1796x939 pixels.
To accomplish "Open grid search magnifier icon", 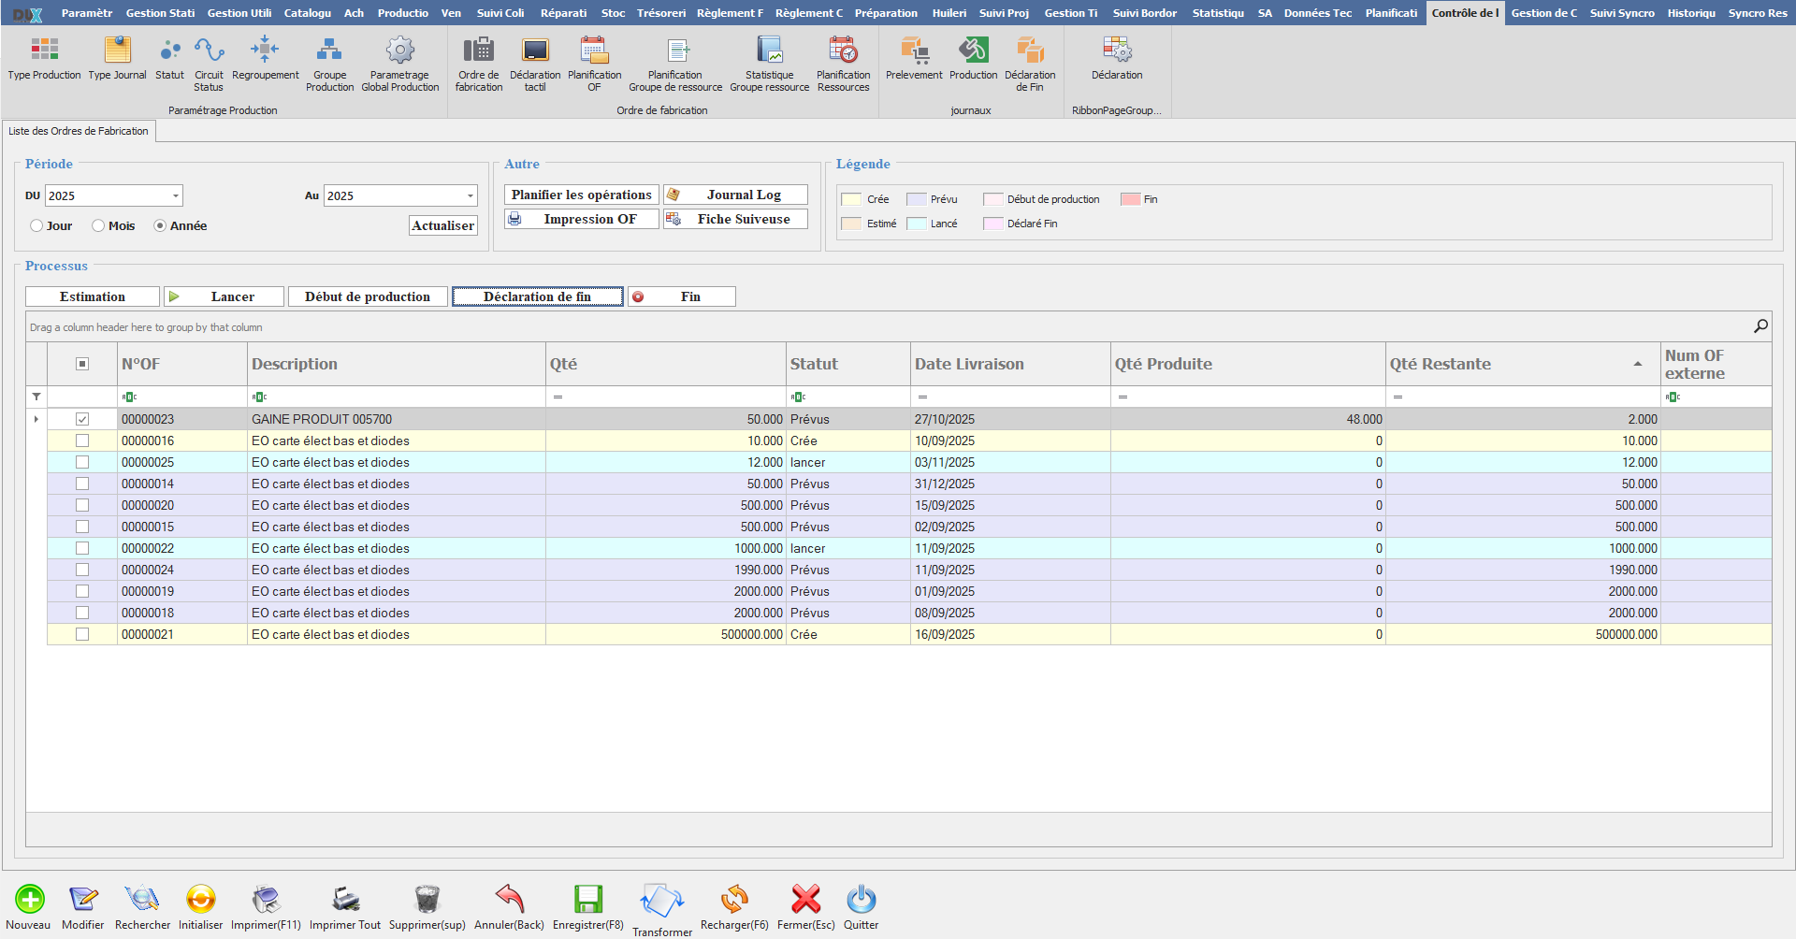I will pyautogui.click(x=1760, y=325).
